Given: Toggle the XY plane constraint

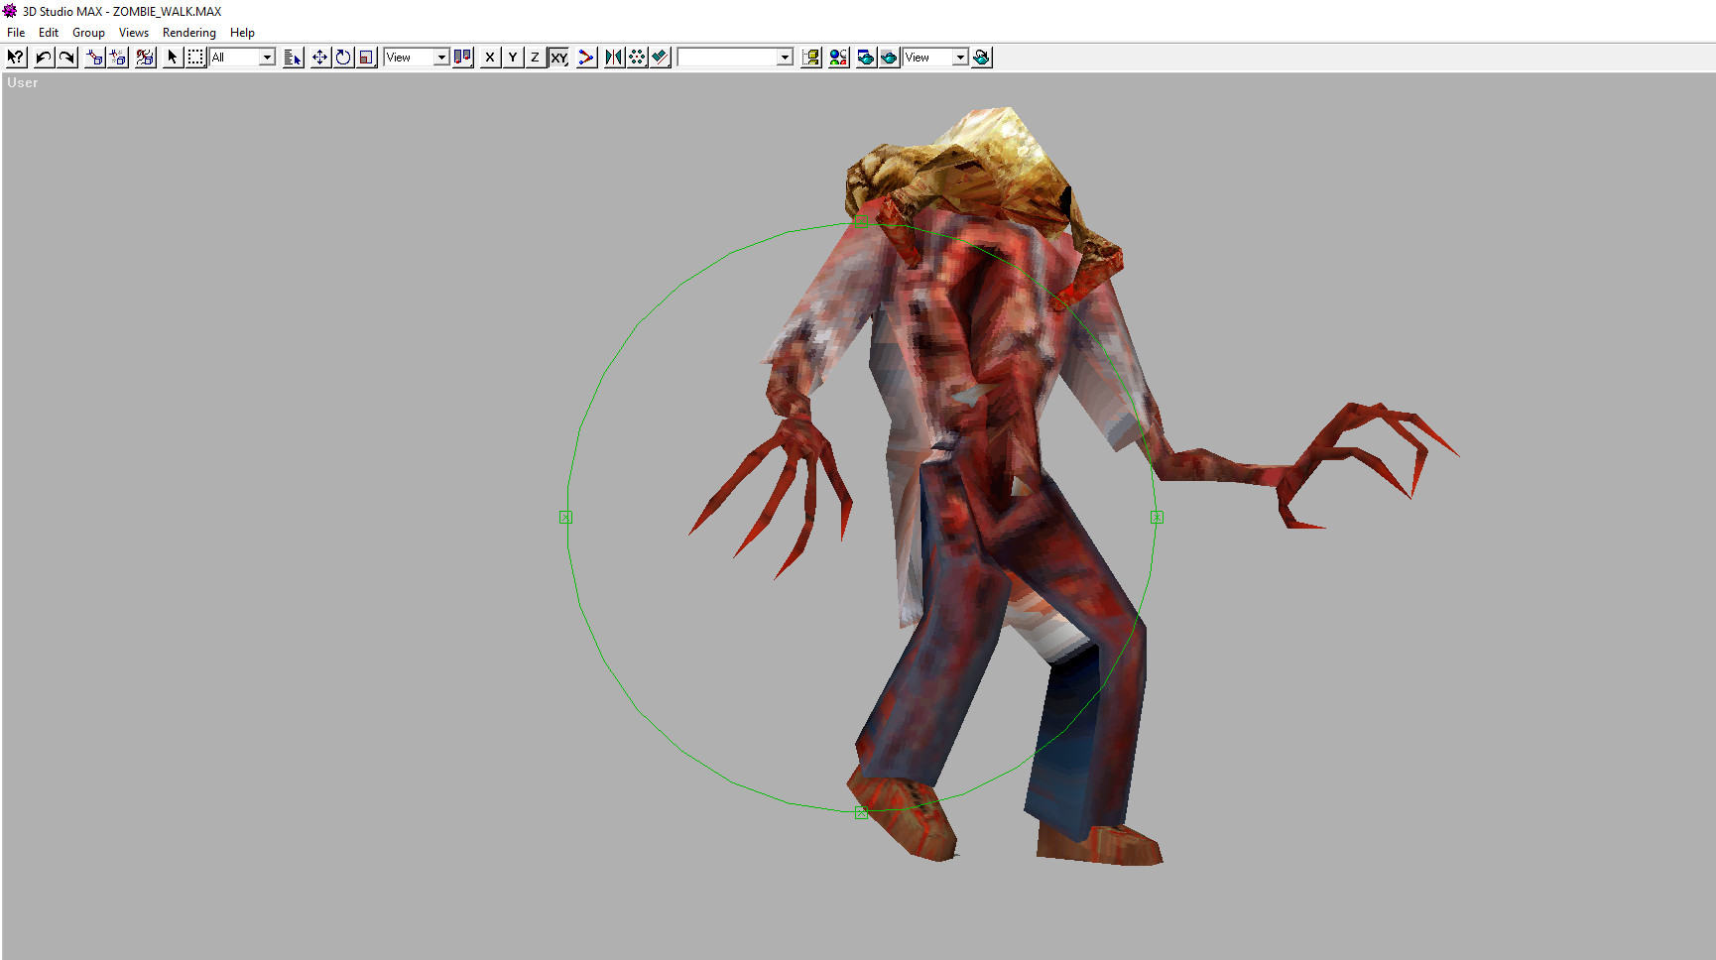Looking at the screenshot, I should click(558, 57).
